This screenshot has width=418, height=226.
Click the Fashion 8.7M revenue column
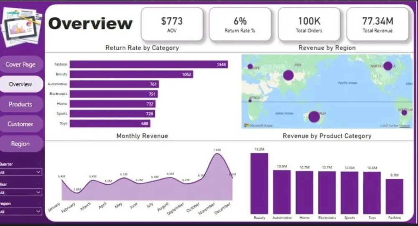click(x=395, y=196)
